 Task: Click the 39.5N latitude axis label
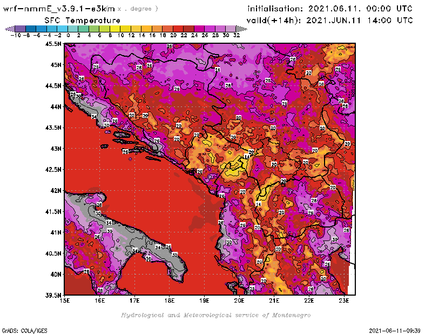coord(53,296)
